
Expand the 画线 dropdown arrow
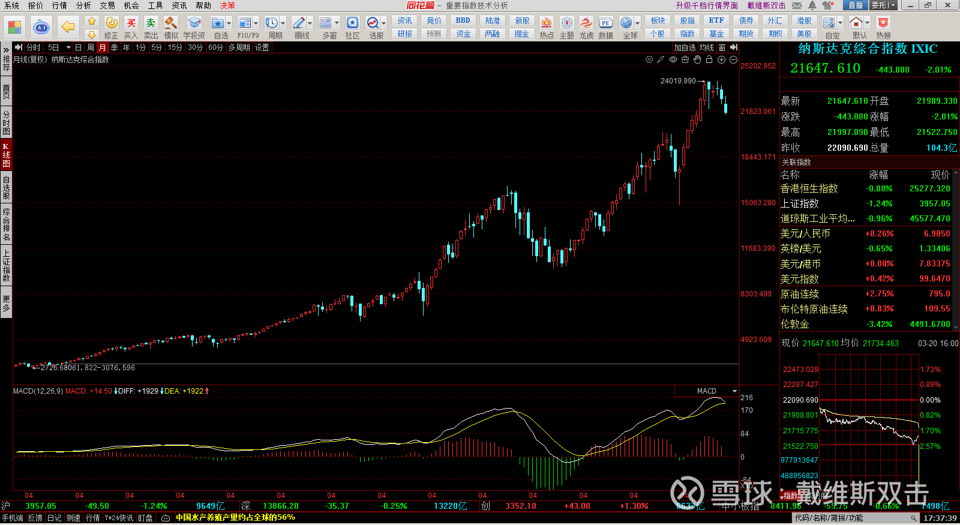point(310,23)
